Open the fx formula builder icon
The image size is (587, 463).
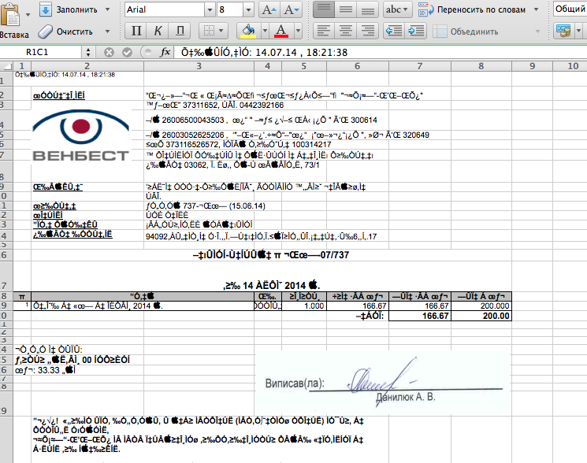click(165, 52)
